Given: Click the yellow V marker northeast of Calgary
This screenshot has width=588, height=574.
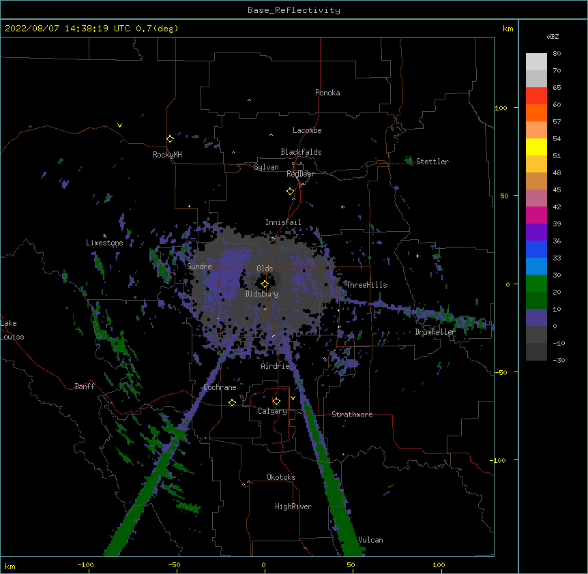Looking at the screenshot, I should click(293, 398).
